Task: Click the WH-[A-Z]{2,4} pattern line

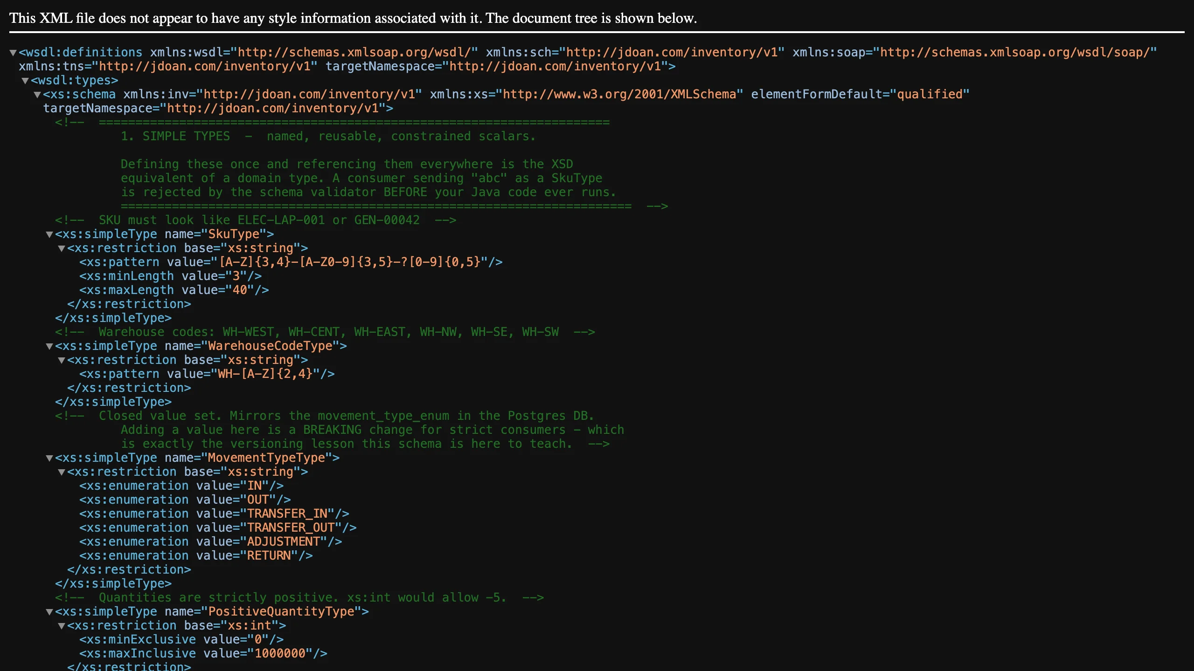Action: pos(207,374)
